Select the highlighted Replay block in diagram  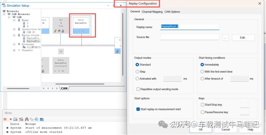pos(81,25)
